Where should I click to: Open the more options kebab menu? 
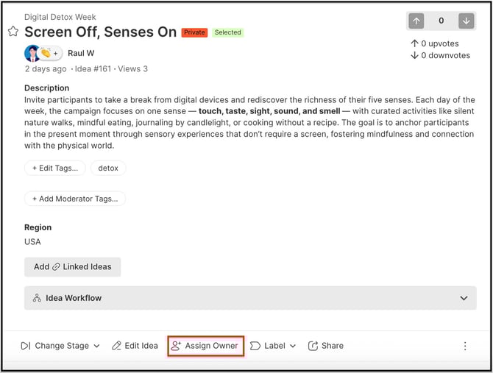click(x=465, y=346)
